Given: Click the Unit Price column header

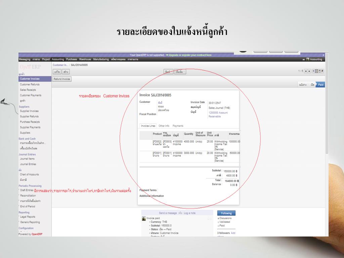Looking at the screenshot, I should point(210,134).
